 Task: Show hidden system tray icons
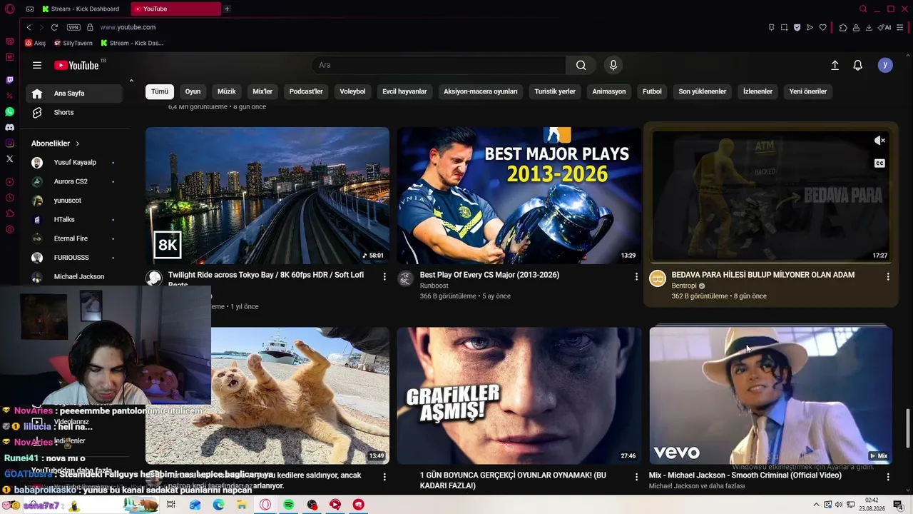pos(816,505)
